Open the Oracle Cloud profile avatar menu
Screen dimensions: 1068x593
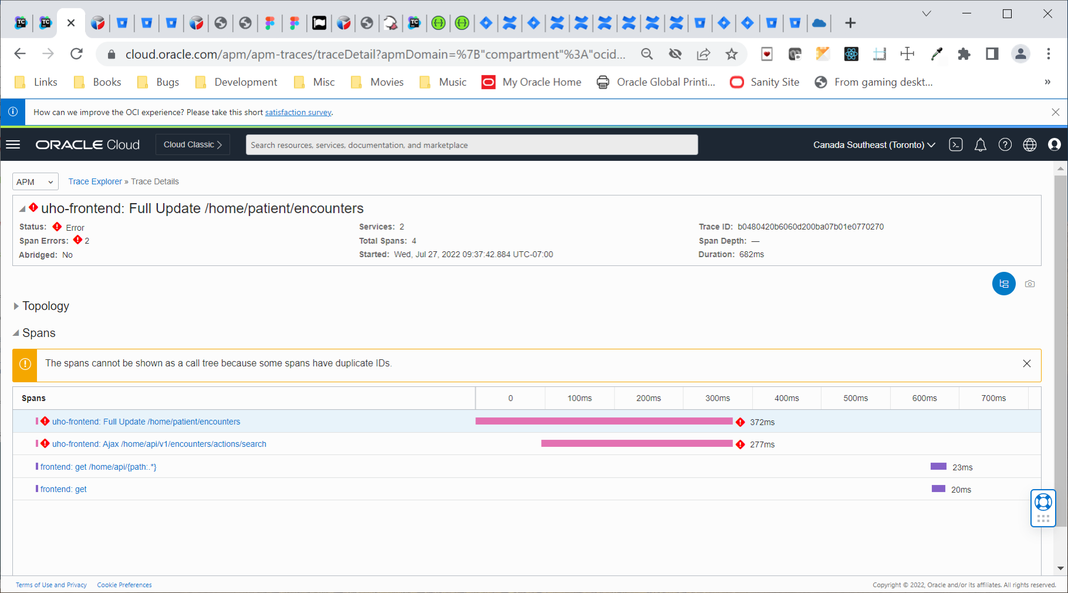1055,144
